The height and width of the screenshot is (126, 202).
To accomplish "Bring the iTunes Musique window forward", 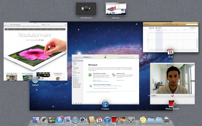I will click(x=105, y=79).
